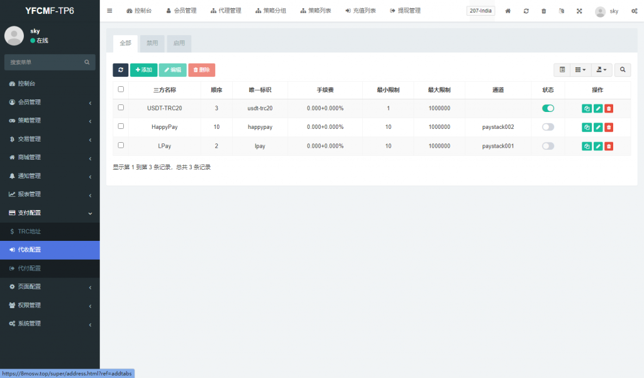Enter fullscreen using the expand-arrows icon
This screenshot has width=644, height=378.
point(579,11)
